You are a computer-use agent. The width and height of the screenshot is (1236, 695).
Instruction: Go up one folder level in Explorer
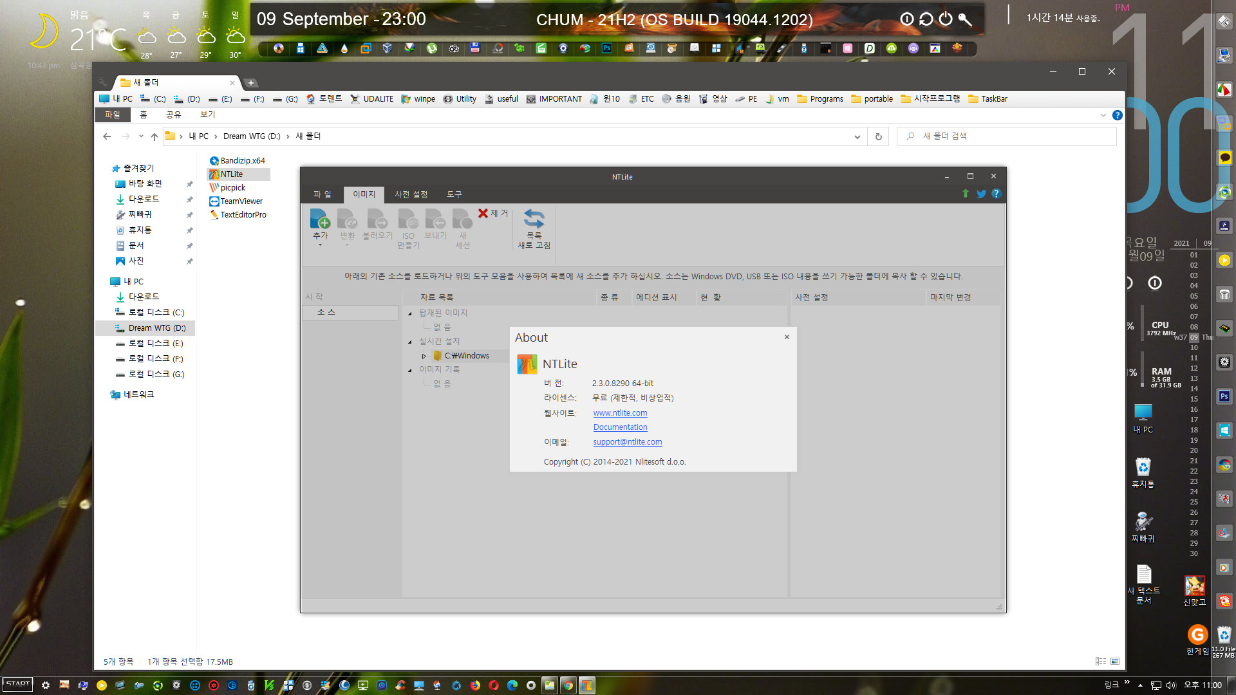click(x=154, y=136)
